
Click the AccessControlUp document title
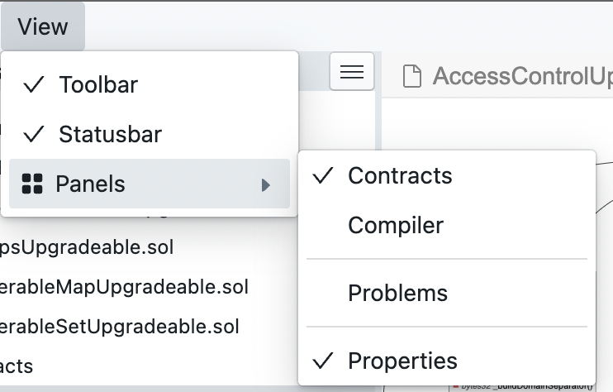(523, 76)
